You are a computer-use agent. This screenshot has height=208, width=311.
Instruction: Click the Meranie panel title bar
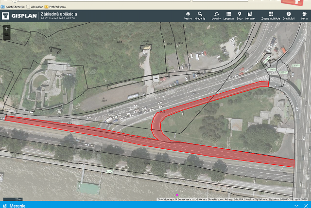(131, 205)
